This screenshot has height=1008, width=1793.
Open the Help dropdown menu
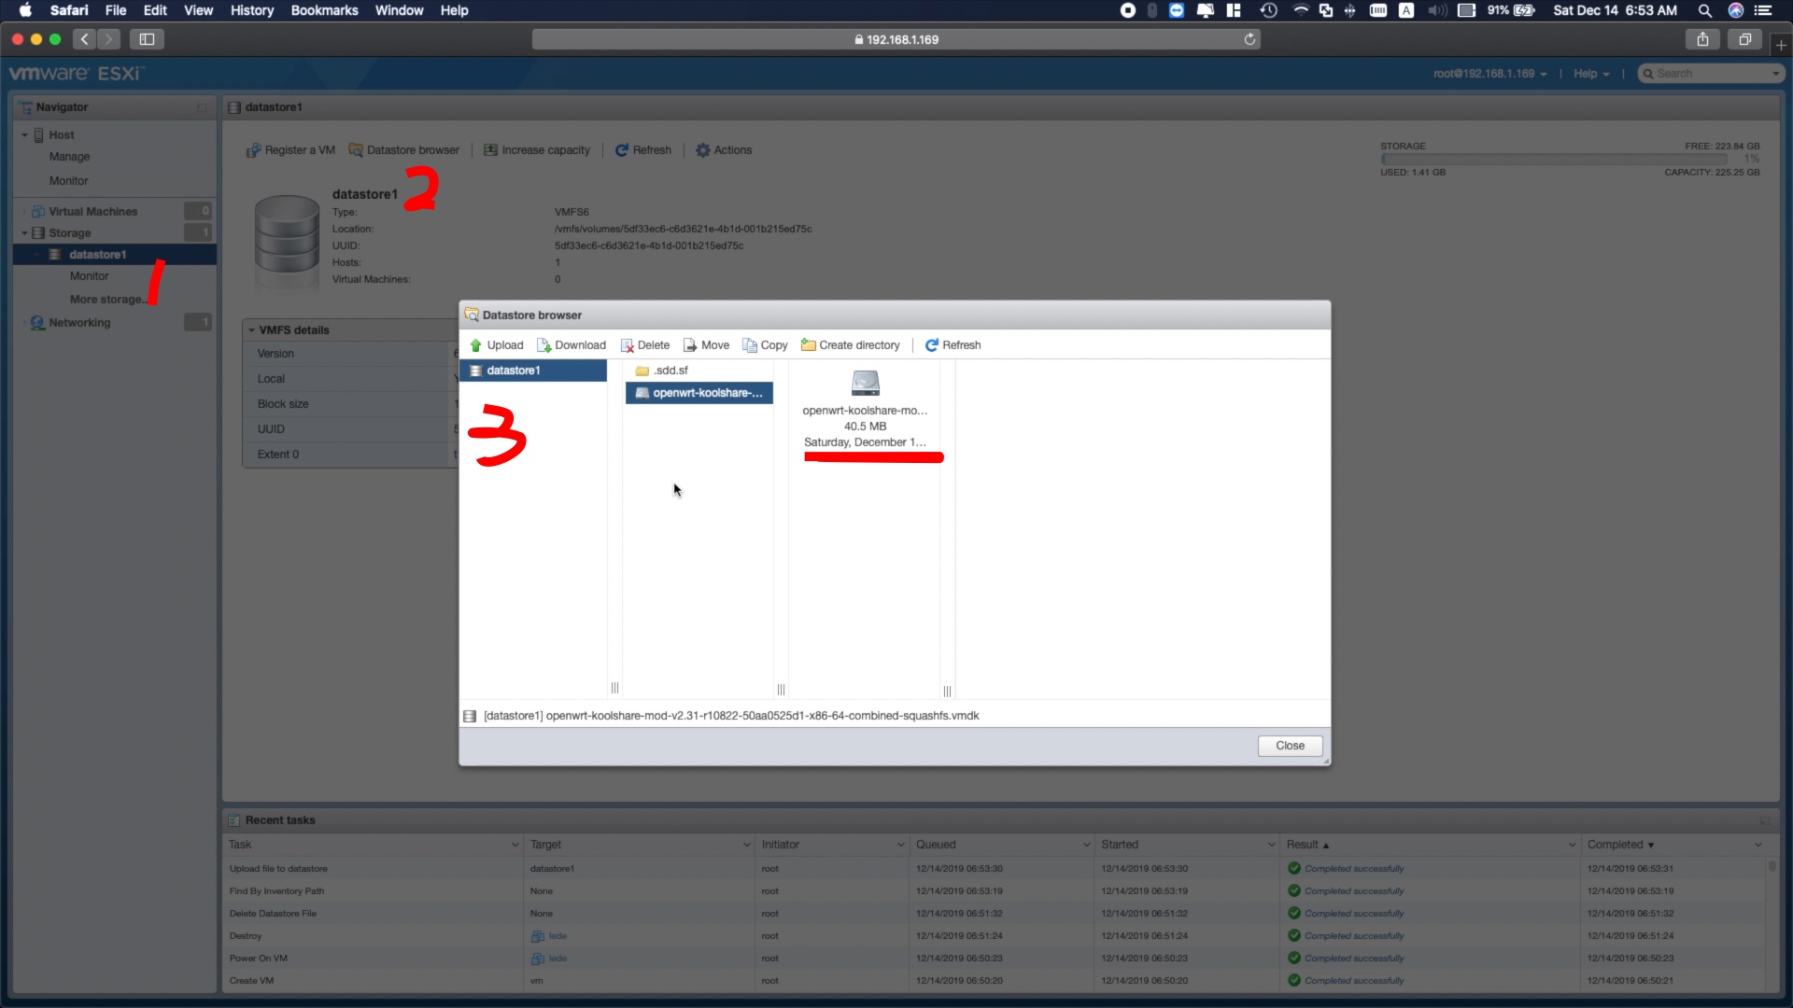click(x=1590, y=74)
